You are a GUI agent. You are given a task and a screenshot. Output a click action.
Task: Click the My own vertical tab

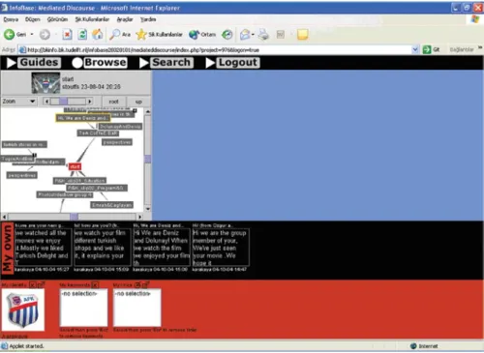tap(8, 249)
